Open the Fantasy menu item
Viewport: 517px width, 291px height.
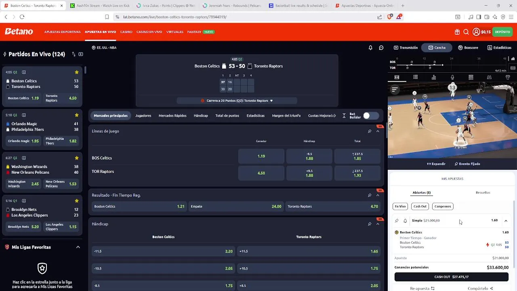(194, 32)
